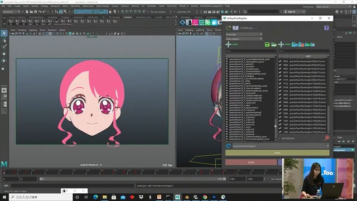Open the Windows menu in Maya menu bar
The height and width of the screenshot is (201, 357).
tap(55, 6)
